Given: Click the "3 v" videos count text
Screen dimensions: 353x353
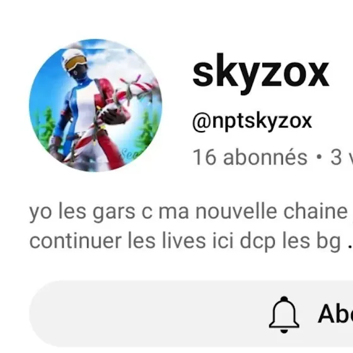Looking at the screenshot, I should 342,157.
